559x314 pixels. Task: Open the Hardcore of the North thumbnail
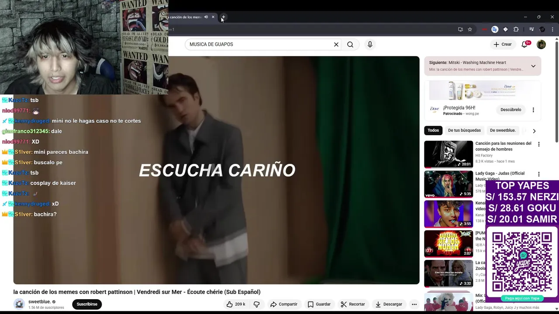click(449, 244)
